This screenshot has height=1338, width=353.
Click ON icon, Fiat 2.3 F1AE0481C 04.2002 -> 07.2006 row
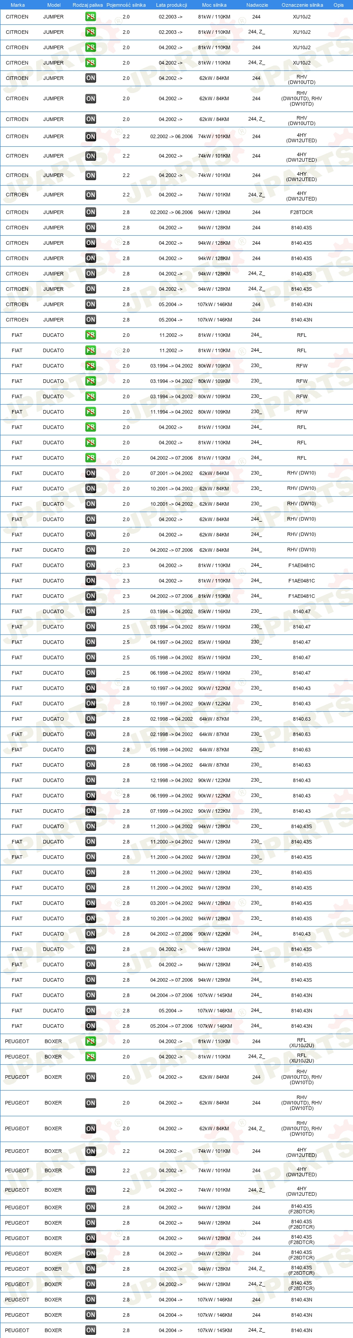(x=90, y=596)
